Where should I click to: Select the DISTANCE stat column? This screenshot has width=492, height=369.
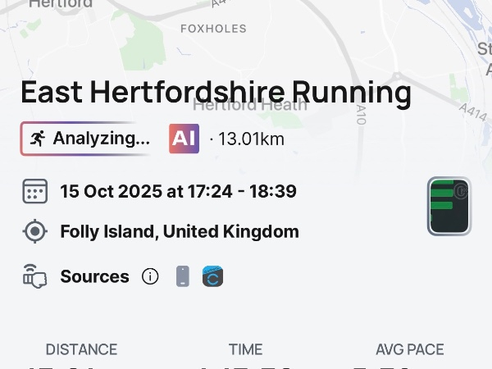(x=81, y=350)
